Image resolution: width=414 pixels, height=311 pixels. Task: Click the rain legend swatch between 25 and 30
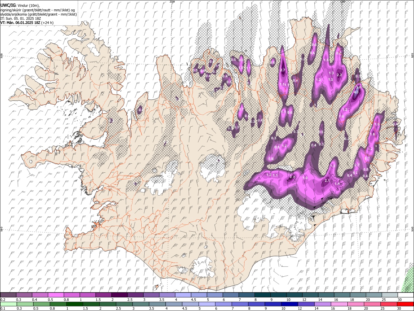[x=389, y=304]
